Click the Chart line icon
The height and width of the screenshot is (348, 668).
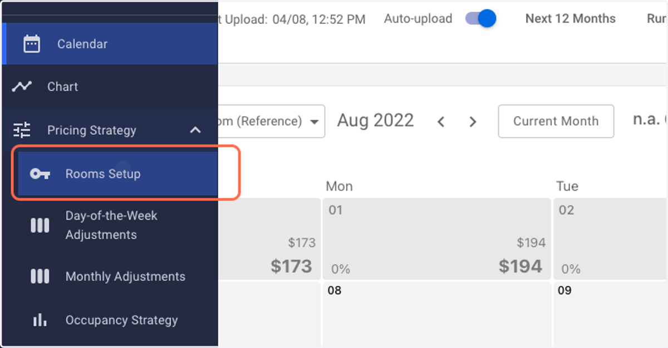22,87
